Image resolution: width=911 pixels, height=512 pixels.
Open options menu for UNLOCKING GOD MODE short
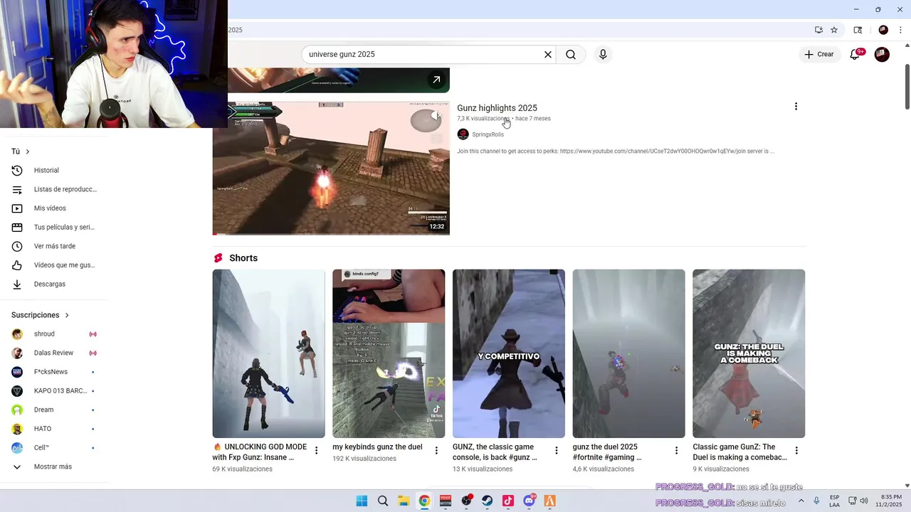click(317, 451)
